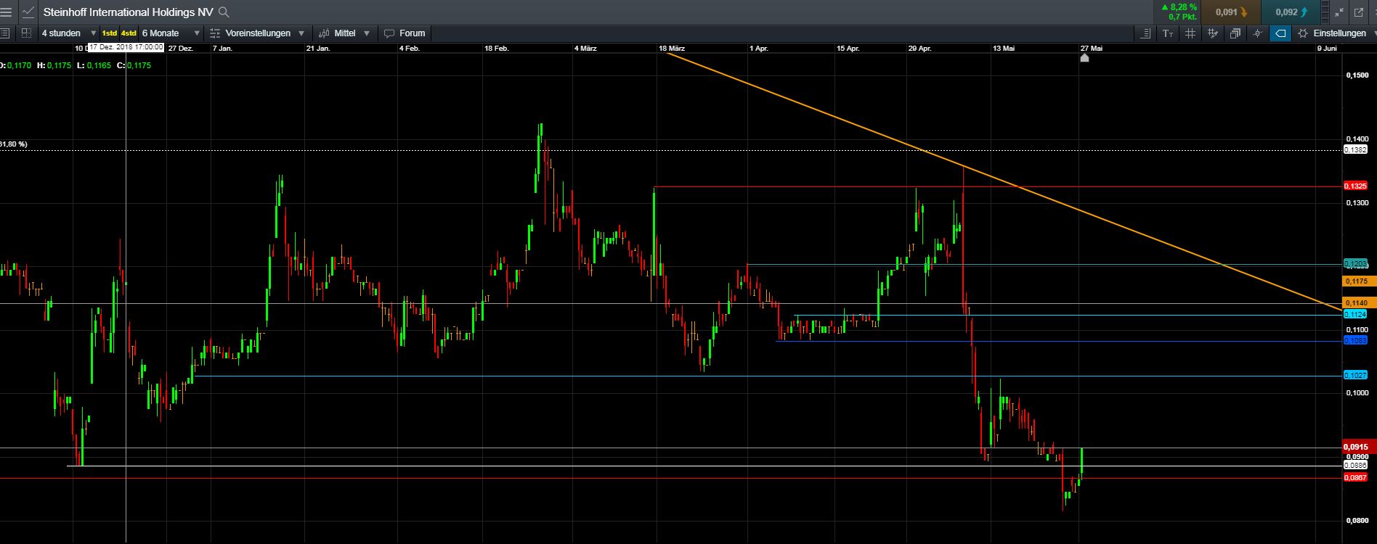The height and width of the screenshot is (544, 1377).
Task: Select the 1std quick interval
Action: pyautogui.click(x=109, y=33)
